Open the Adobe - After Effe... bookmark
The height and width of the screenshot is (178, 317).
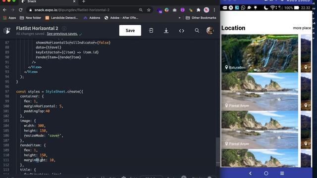click(121, 18)
